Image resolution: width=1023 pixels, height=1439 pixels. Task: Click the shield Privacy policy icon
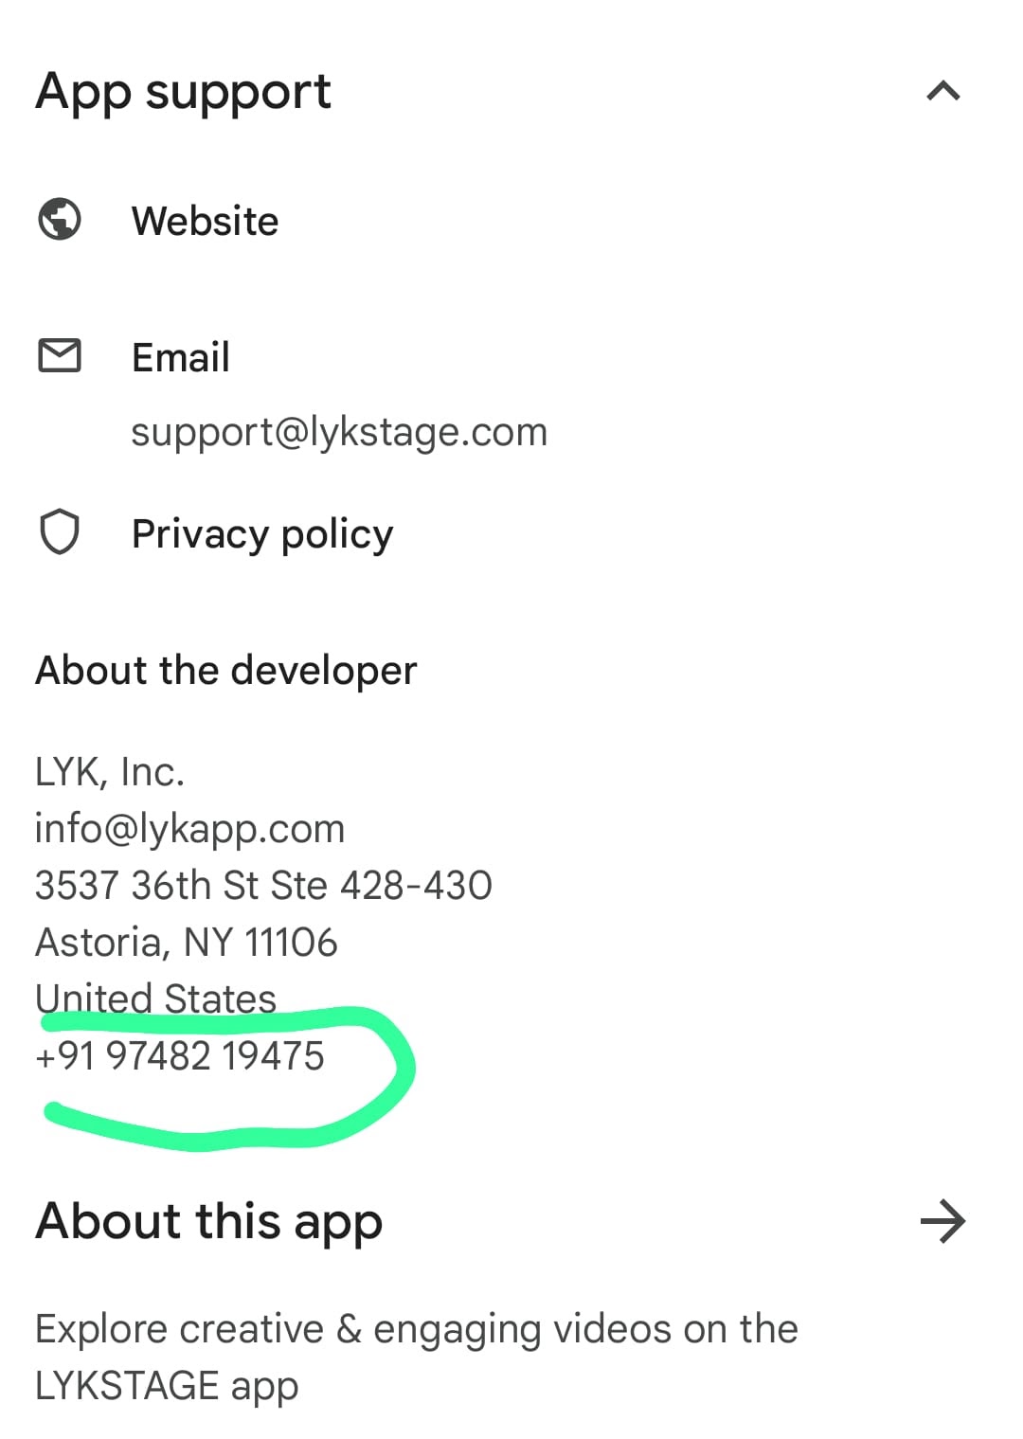(60, 531)
